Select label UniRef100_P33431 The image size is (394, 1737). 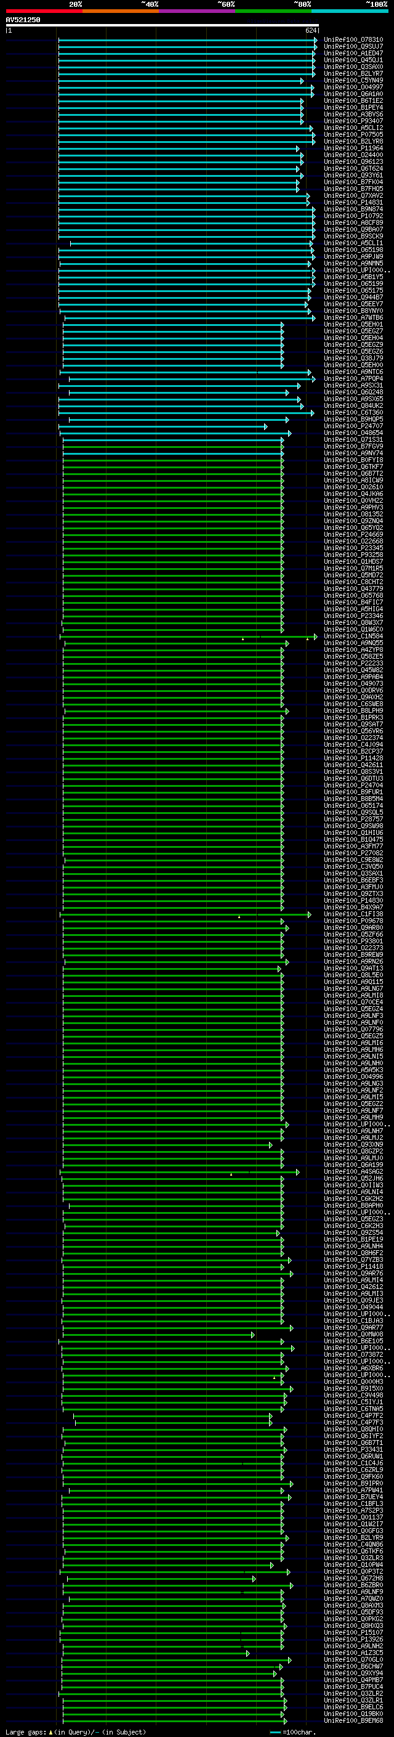point(353,1450)
